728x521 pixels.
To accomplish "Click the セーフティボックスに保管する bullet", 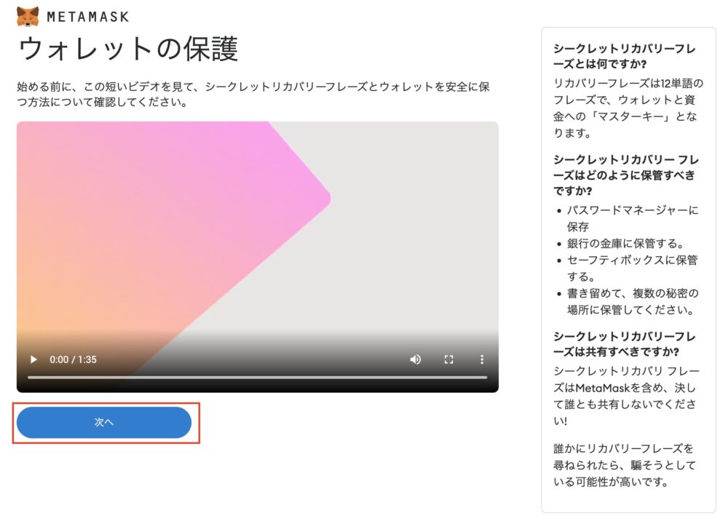I will point(632,269).
